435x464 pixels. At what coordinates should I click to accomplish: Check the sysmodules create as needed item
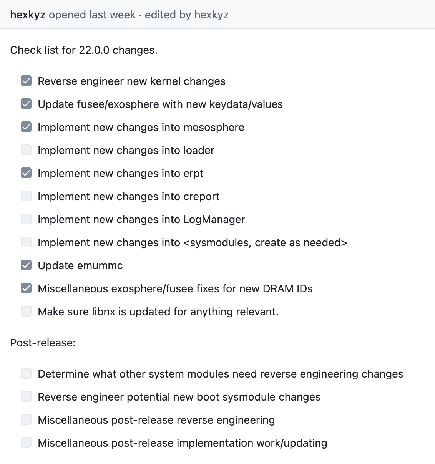point(26,242)
